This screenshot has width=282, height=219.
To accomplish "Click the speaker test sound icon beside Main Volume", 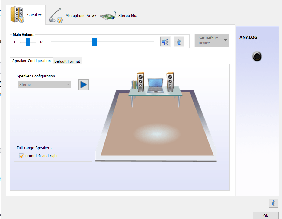I will pyautogui.click(x=165, y=41).
